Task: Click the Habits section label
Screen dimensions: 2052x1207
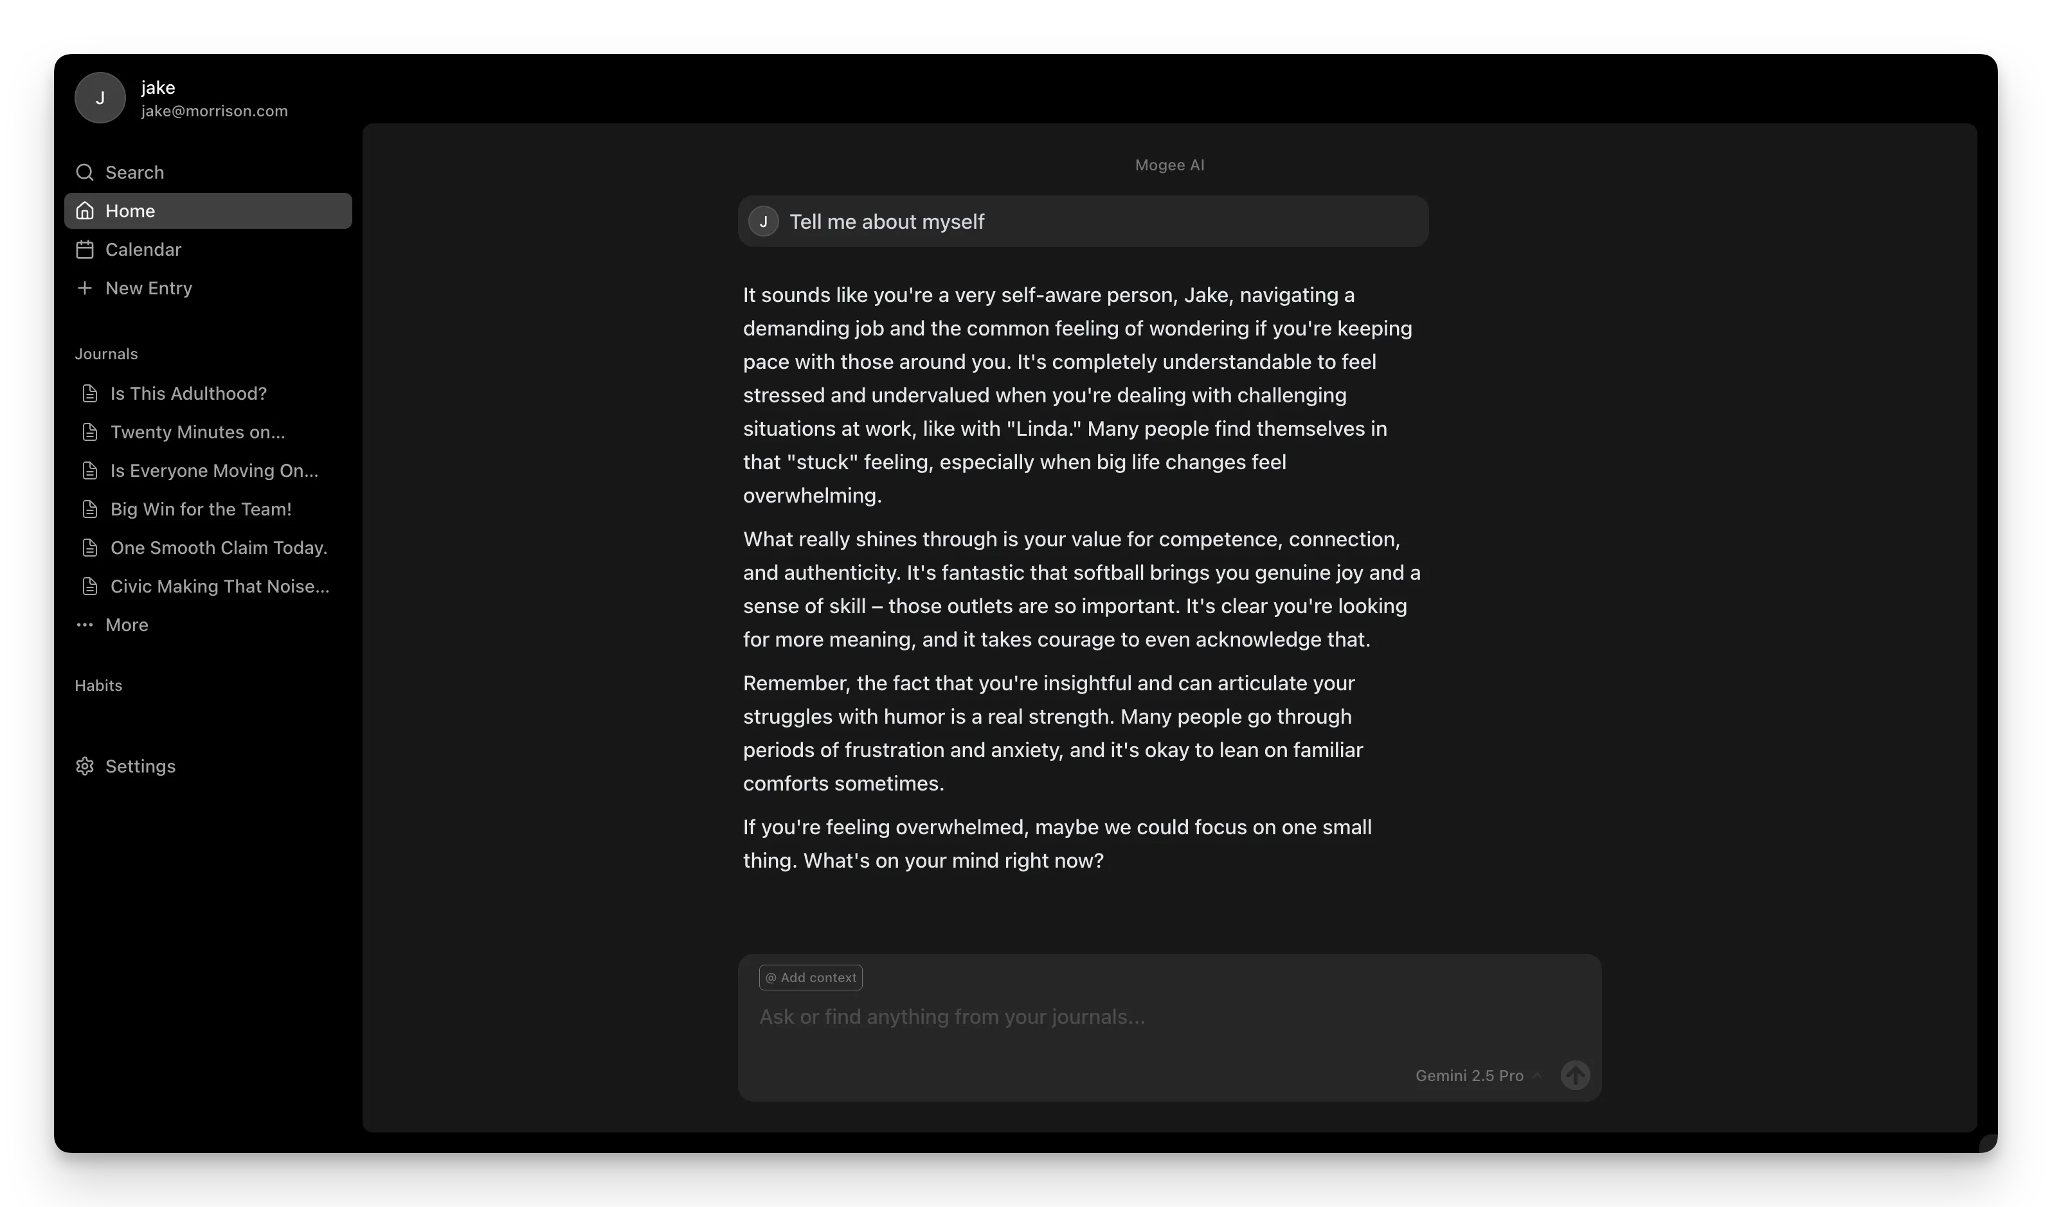Action: pyautogui.click(x=98, y=686)
